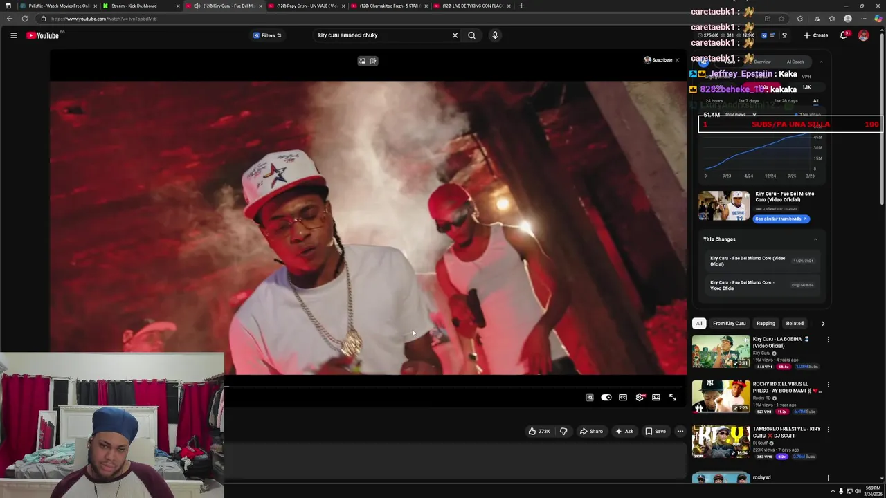Select the '24 hours' time range tab
This screenshot has width=886, height=498.
point(714,101)
